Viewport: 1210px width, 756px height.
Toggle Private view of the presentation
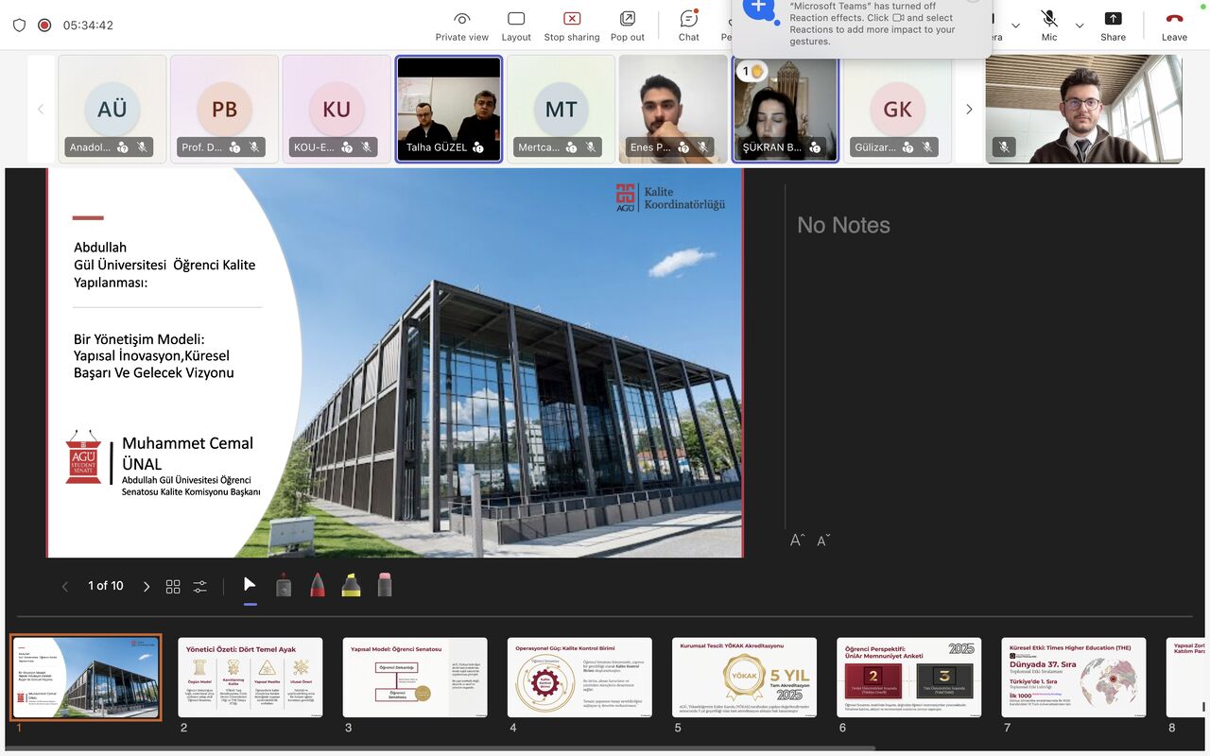[461, 26]
